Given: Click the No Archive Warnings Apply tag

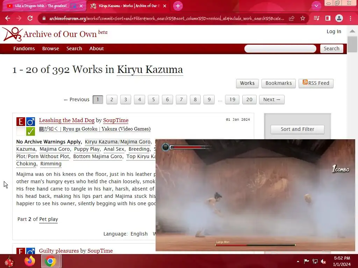Looking at the screenshot, I should tap(49, 142).
